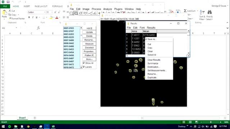Click the Insert Function fx icon
This screenshot has width=230, height=129.
tap(38, 28)
